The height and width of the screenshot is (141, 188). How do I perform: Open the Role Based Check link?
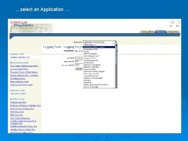[18, 78]
